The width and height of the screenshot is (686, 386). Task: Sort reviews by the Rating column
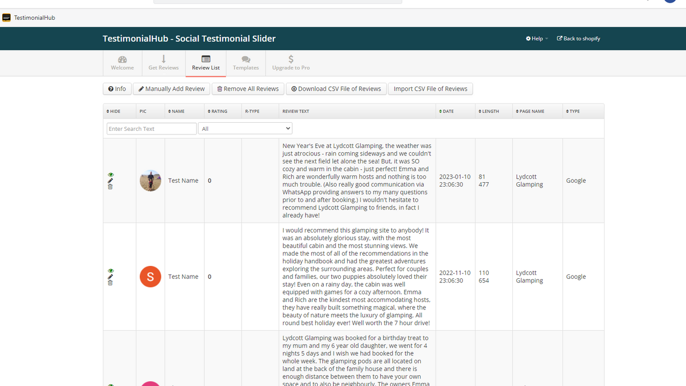pos(218,112)
